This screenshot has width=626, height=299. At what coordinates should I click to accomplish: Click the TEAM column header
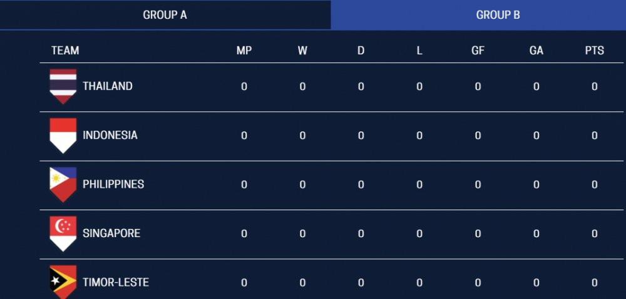(x=65, y=51)
